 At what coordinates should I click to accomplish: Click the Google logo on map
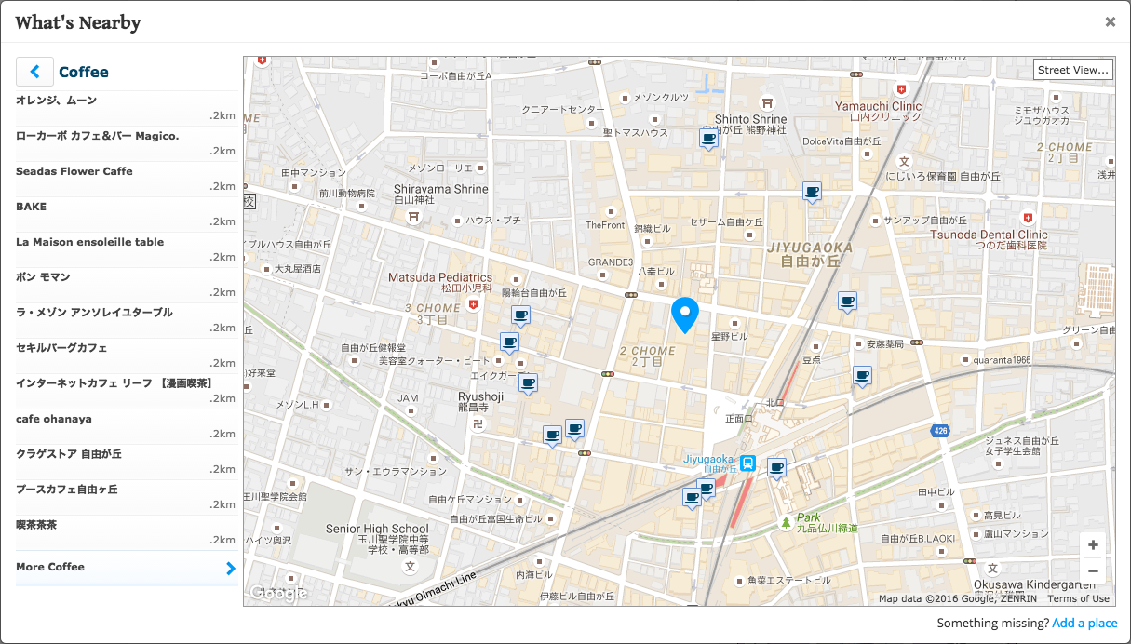click(277, 593)
